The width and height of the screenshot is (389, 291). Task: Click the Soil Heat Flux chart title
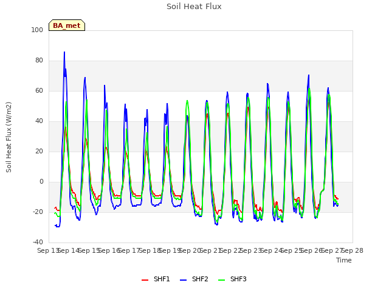194,7
